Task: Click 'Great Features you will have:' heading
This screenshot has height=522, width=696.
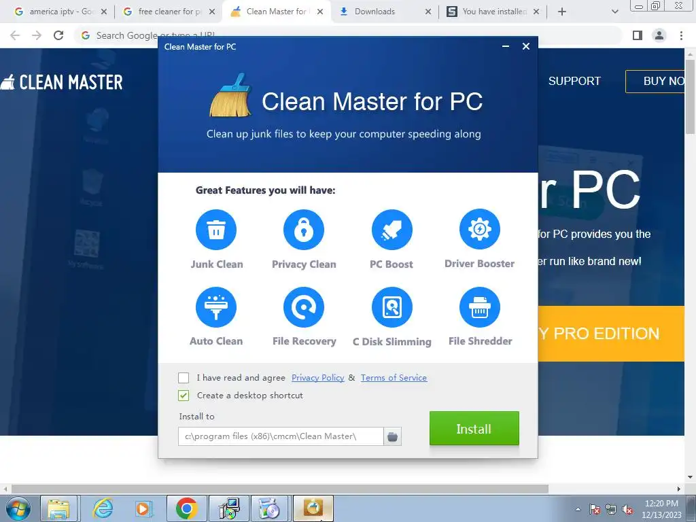Action: click(x=266, y=190)
